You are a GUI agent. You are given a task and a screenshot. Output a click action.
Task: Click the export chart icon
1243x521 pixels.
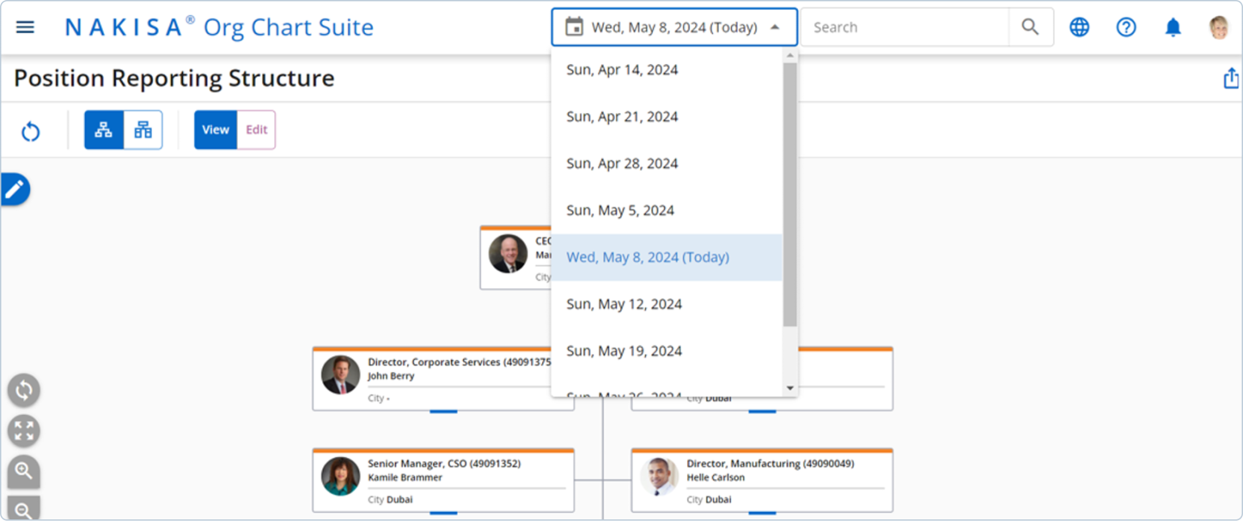click(1231, 78)
